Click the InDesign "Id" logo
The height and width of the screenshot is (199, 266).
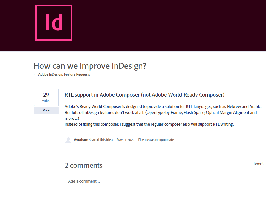54,23
